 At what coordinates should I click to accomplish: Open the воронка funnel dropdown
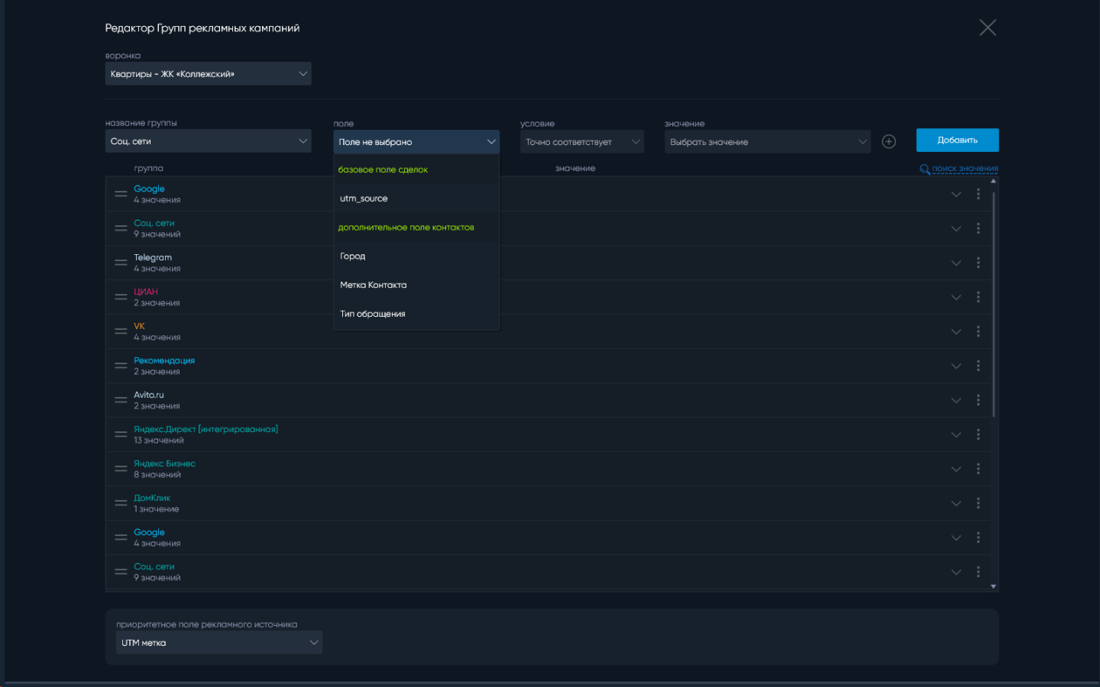208,74
